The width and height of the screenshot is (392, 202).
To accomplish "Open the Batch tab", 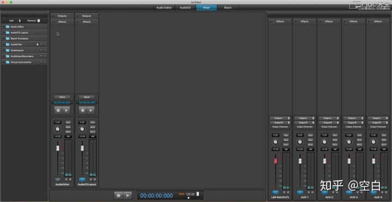I will coord(228,8).
